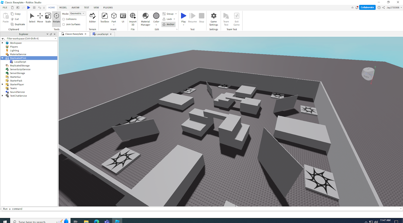Select LocalScript in Explorer
Screen dimensions: 403x223
click(20, 62)
